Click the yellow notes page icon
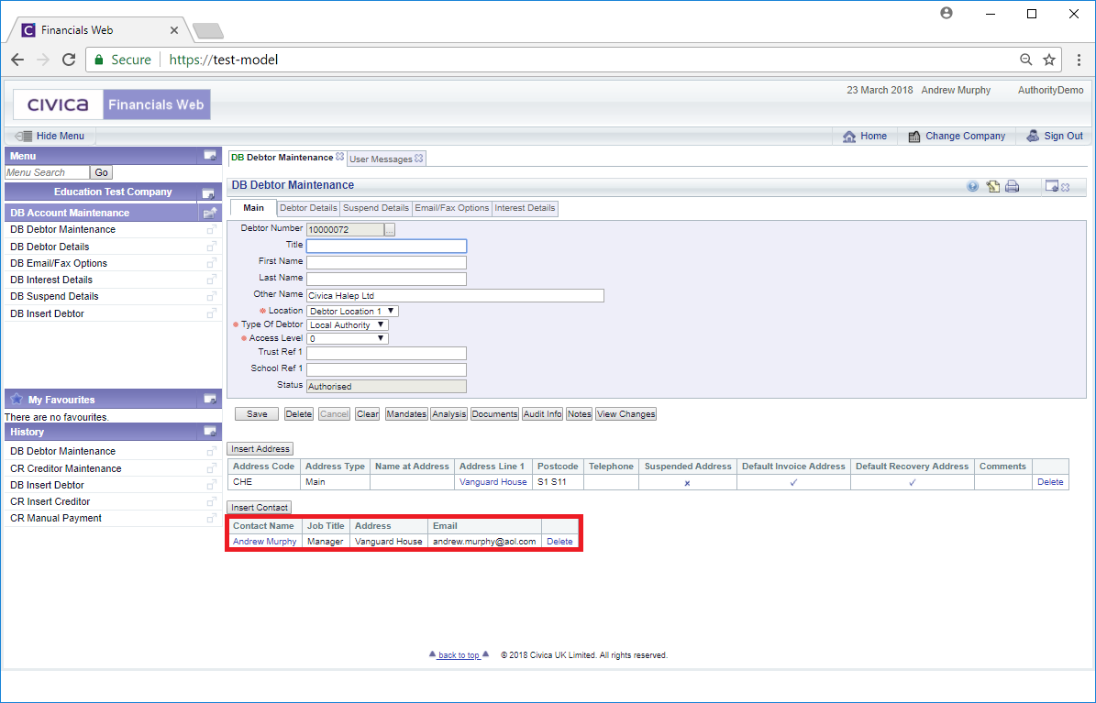 pos(992,186)
